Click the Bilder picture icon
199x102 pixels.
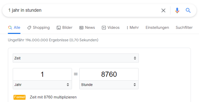59,27
